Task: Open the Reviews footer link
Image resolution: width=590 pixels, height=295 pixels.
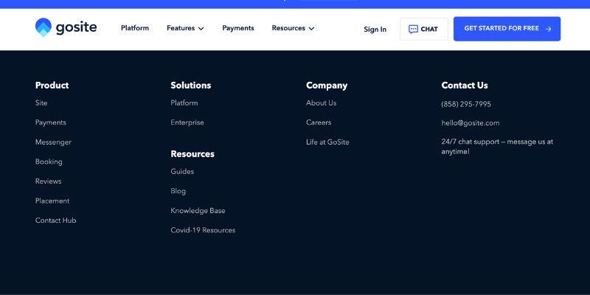Action: click(49, 181)
